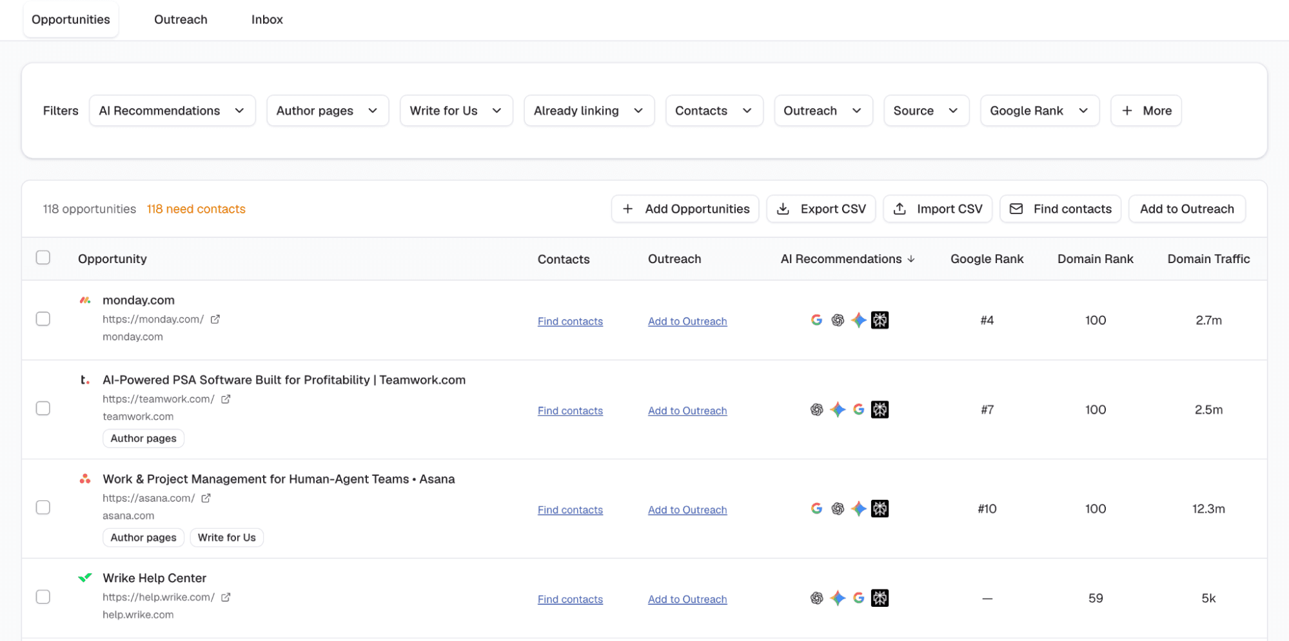Open the Contacts filter dropdown
The height and width of the screenshot is (641, 1289).
[x=714, y=111]
